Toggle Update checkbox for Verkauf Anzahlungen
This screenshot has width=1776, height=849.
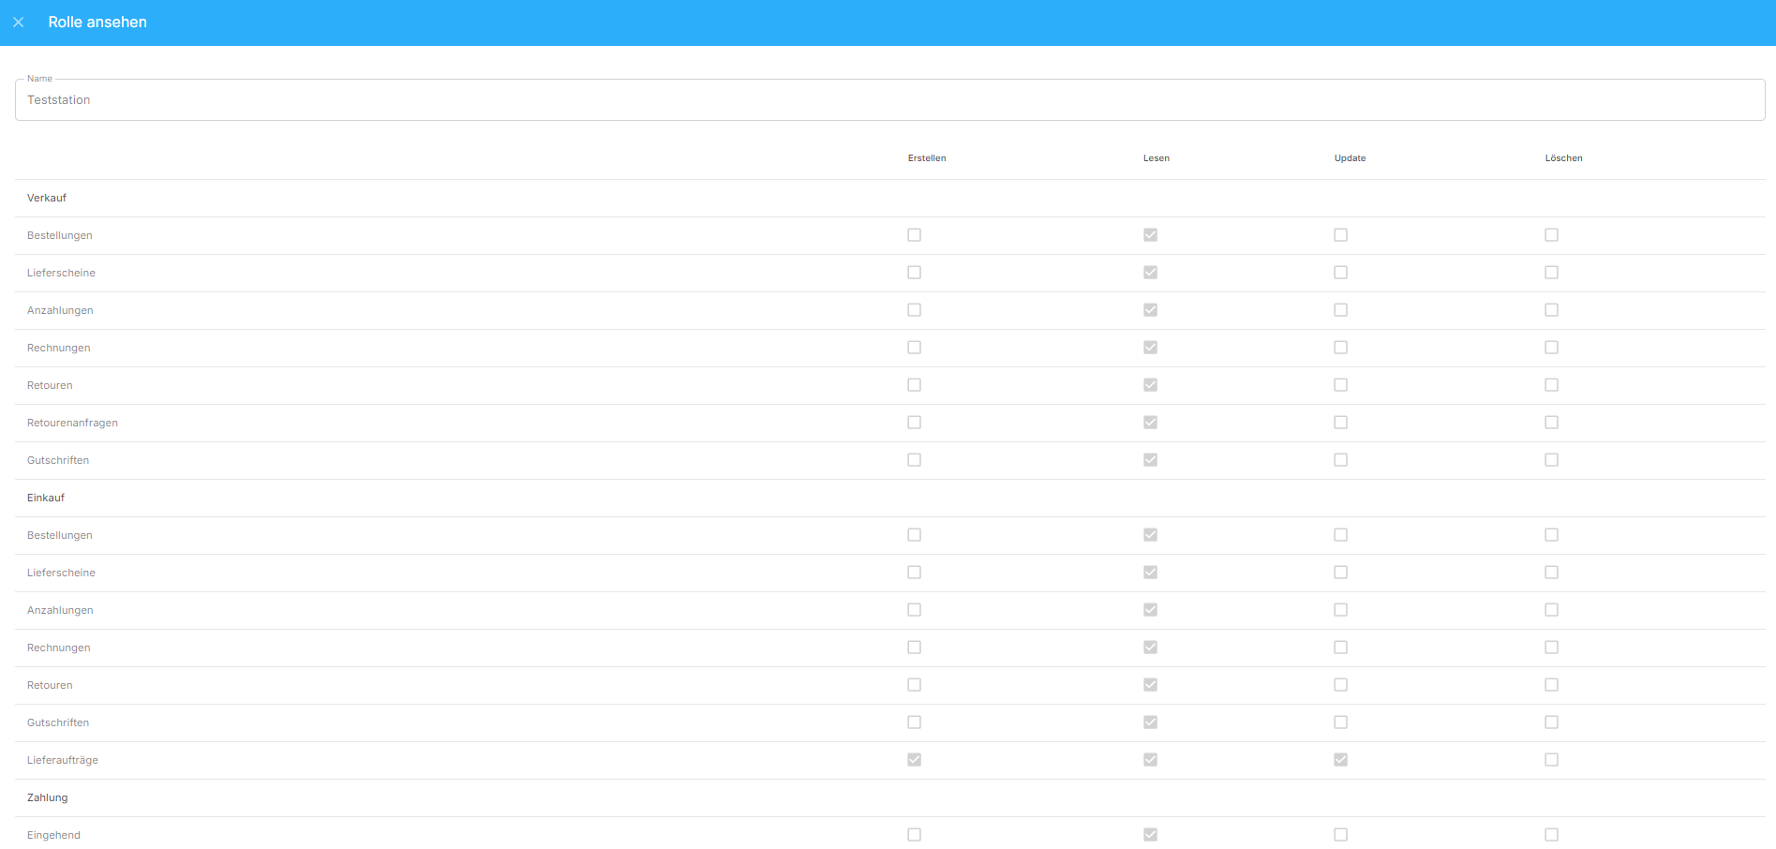1340,310
